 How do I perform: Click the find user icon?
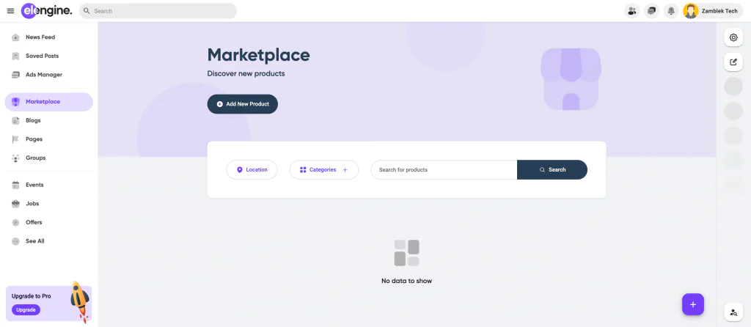tap(733, 312)
